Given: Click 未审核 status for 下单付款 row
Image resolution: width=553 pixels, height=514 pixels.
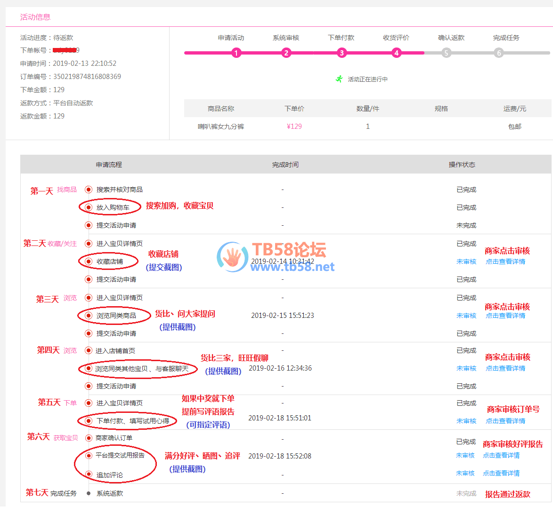Looking at the screenshot, I should (x=466, y=421).
